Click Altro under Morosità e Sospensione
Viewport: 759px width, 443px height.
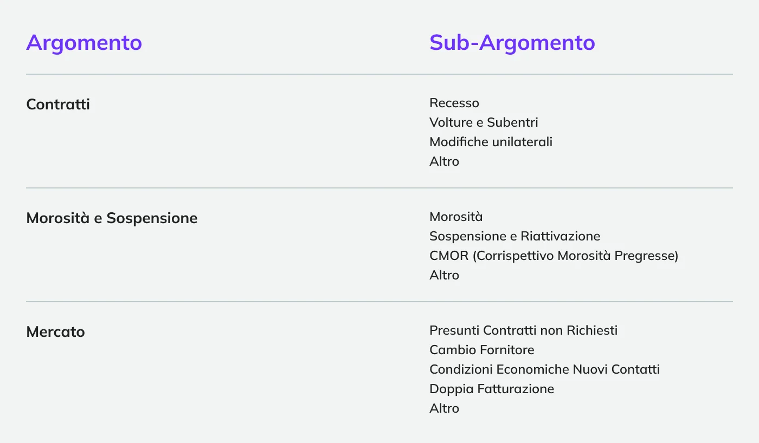point(444,275)
